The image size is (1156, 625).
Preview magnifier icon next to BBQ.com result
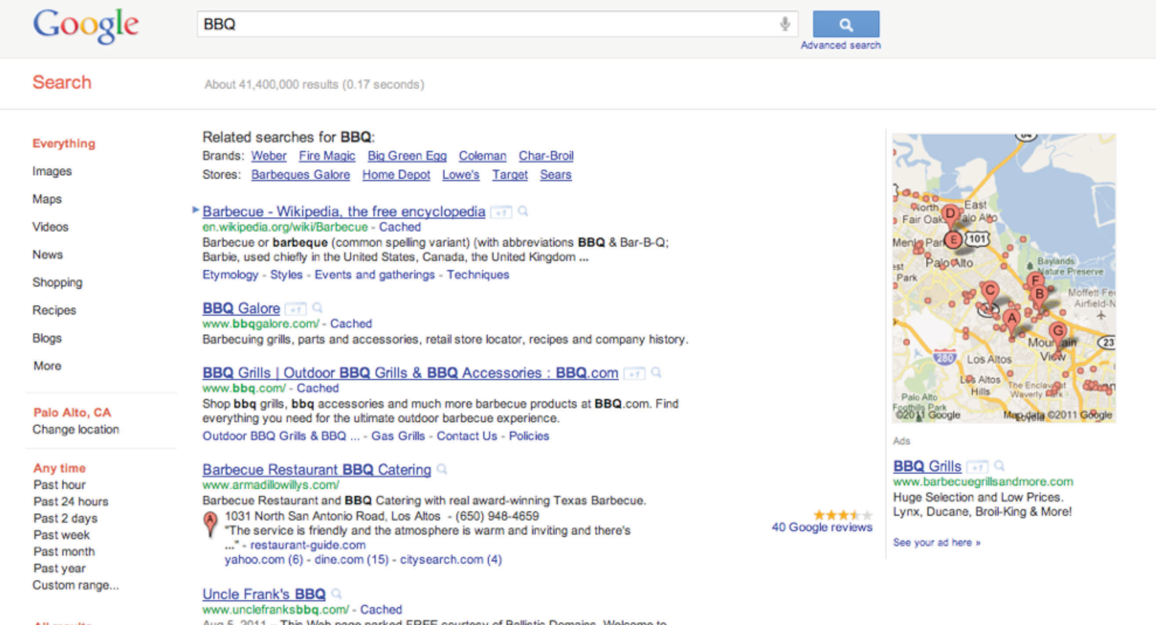[x=656, y=373]
